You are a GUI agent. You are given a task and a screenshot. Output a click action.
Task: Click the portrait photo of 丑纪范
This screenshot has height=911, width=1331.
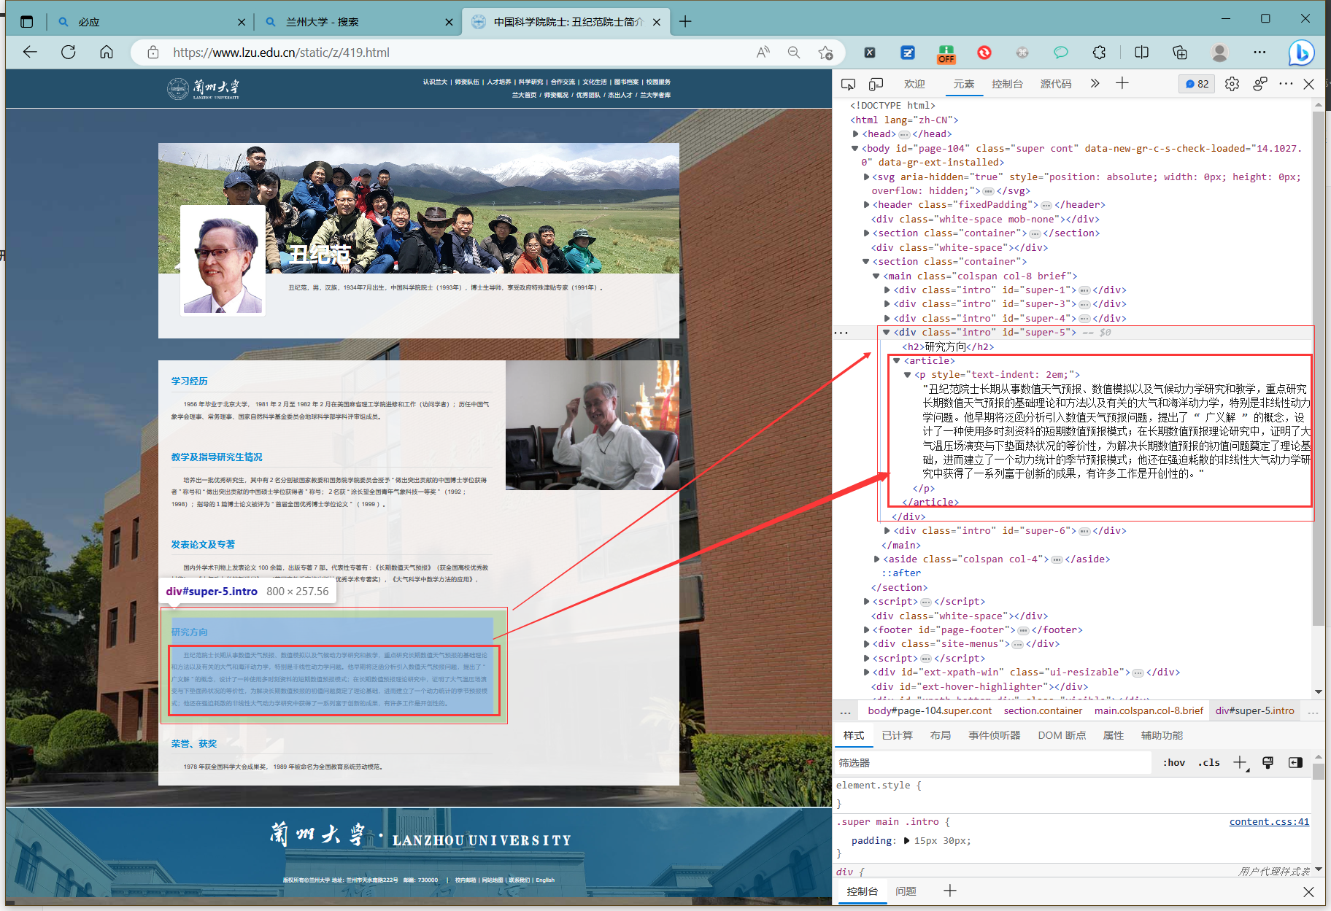pos(223,260)
